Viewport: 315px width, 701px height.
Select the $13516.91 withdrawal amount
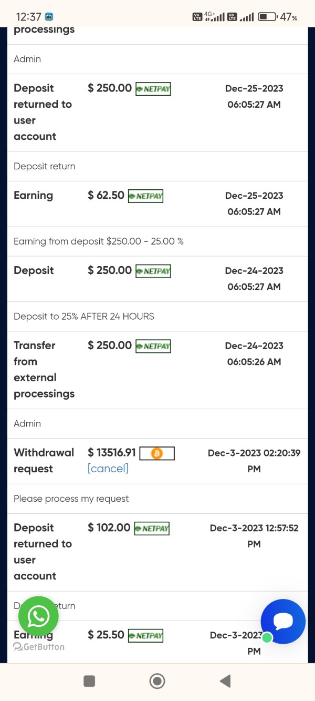click(112, 453)
